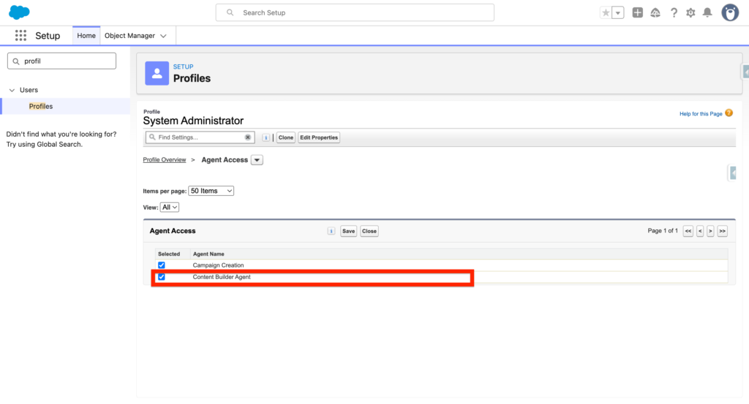Open the Favorites star icon
749x404 pixels.
(x=606, y=12)
